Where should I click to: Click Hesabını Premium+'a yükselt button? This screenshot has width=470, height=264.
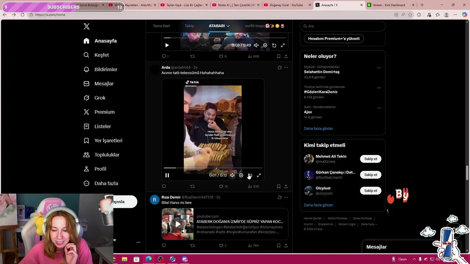[334, 38]
